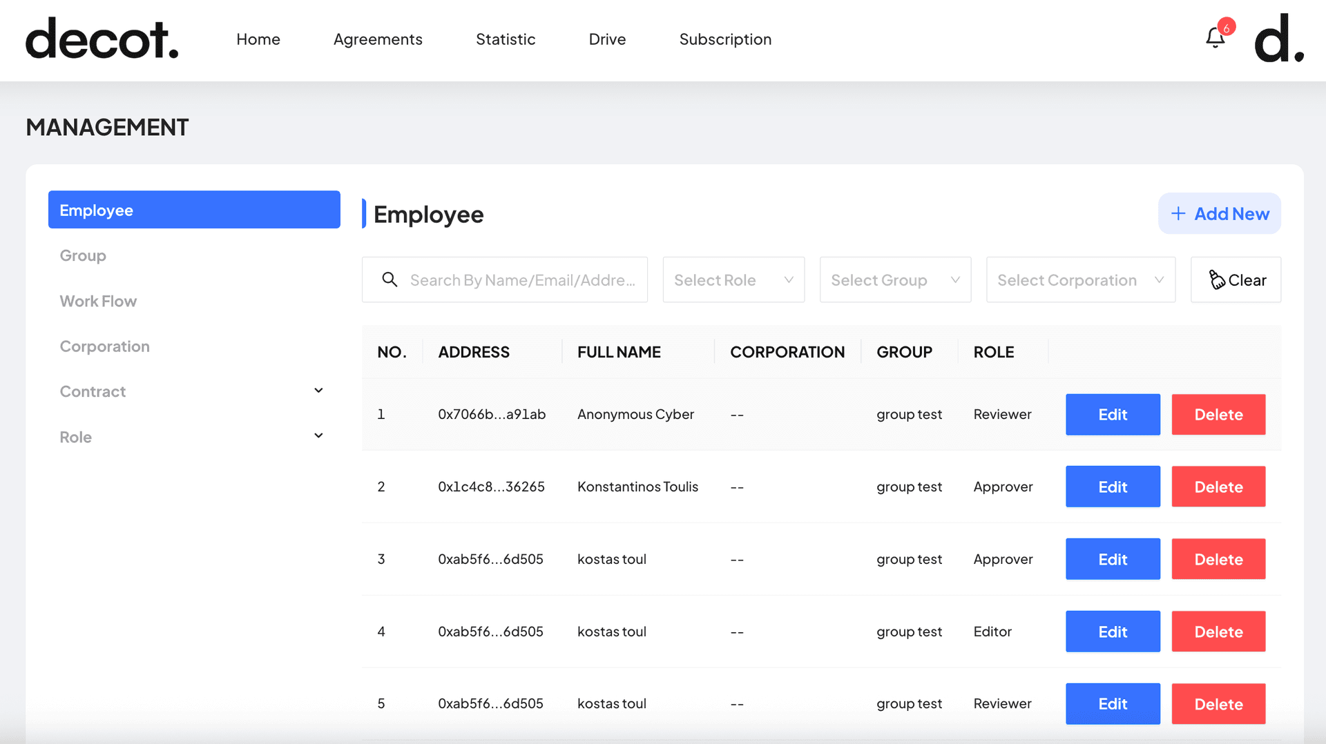Edit row 5 kostas toul Reviewer
Screen dimensions: 1326x744
point(1113,704)
